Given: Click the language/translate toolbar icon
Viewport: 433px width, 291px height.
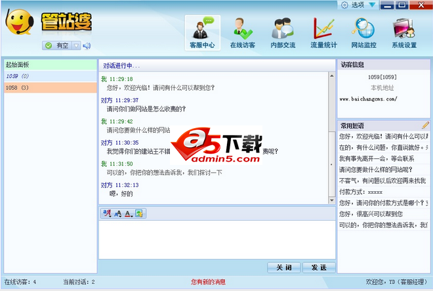Looking at the screenshot, I should (x=107, y=213).
